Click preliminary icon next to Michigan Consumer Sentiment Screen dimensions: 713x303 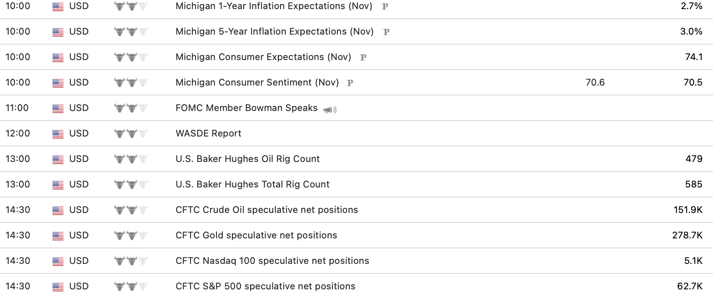[x=350, y=83]
